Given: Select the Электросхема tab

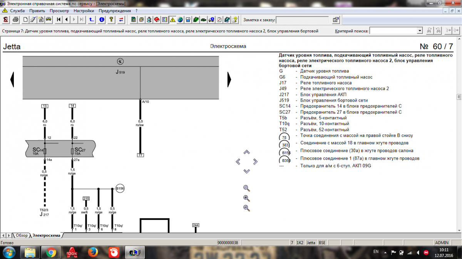Looking at the screenshot, I should 46,235.
